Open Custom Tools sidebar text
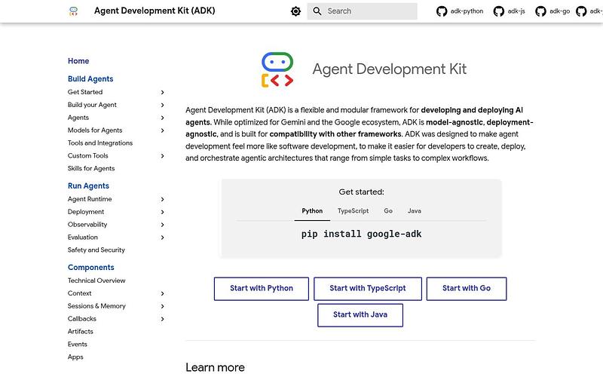This screenshot has width=603, height=377. tap(87, 155)
